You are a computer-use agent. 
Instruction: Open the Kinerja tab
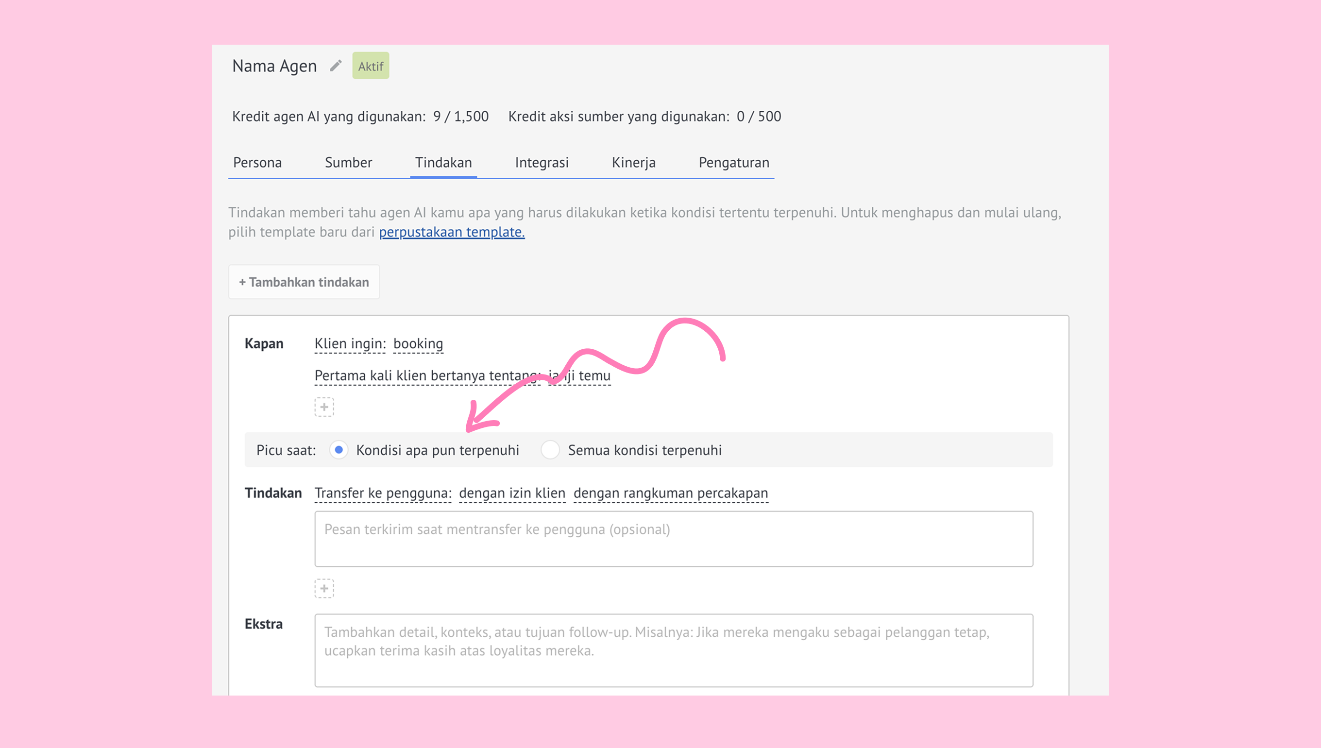coord(633,162)
